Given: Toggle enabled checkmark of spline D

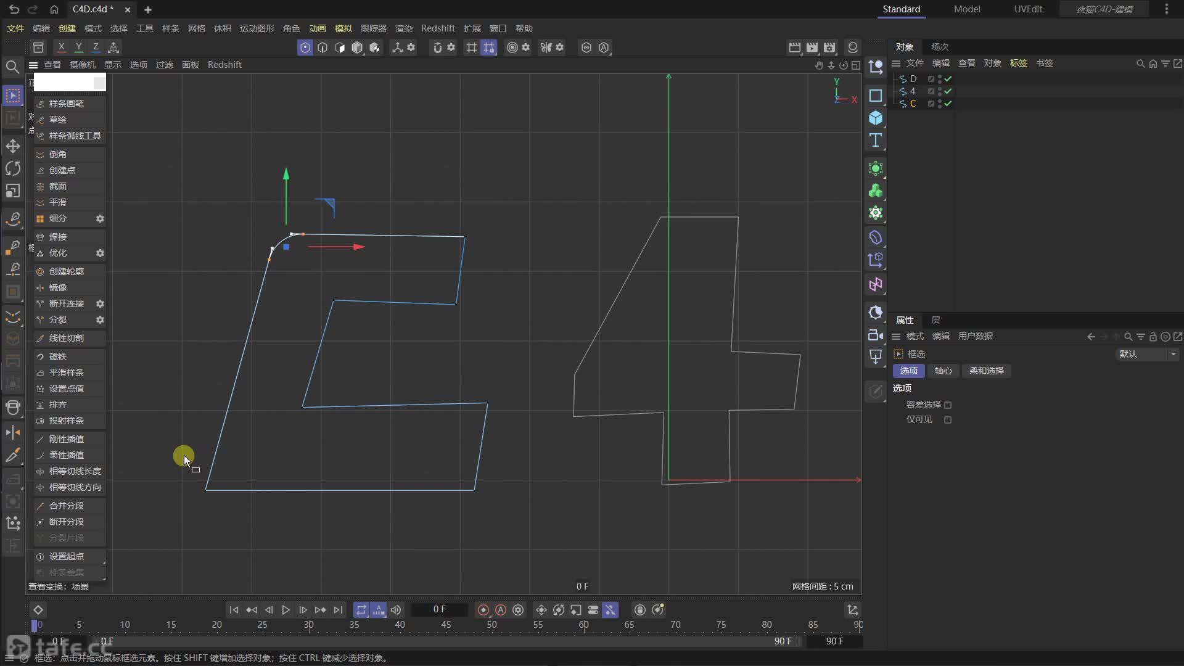Looking at the screenshot, I should point(948,79).
